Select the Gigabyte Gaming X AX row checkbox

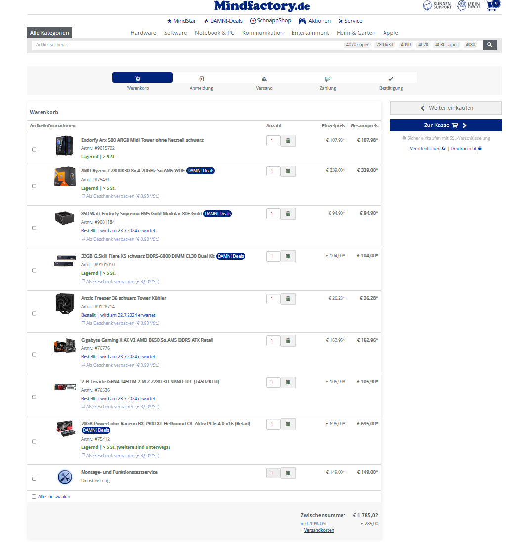(34, 355)
